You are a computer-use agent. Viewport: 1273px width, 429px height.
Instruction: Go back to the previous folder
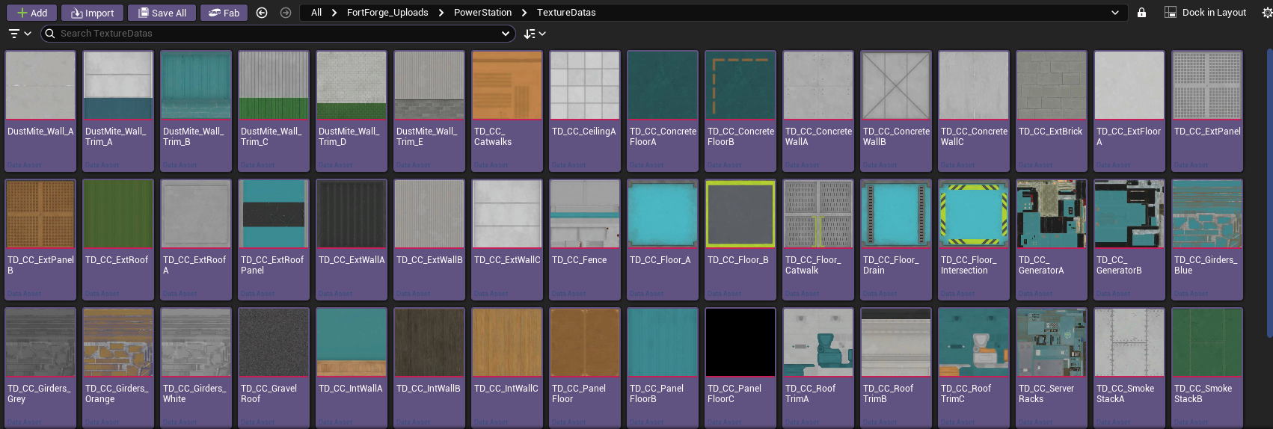[x=262, y=13]
